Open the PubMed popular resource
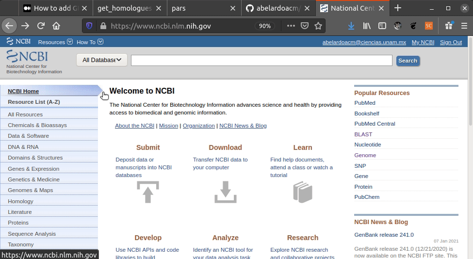The height and width of the screenshot is (259, 473). click(x=365, y=103)
